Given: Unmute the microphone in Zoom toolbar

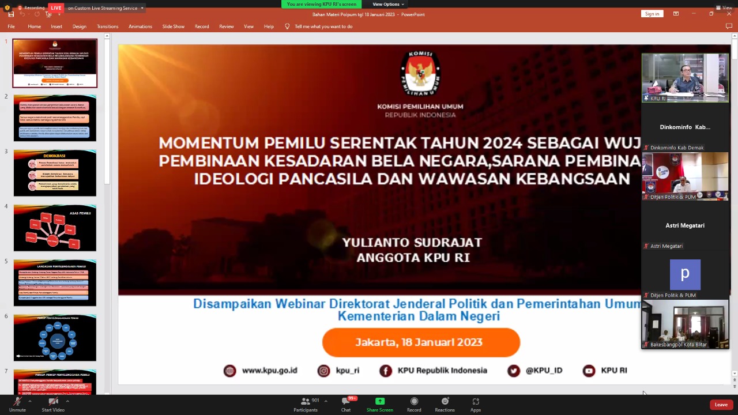Looking at the screenshot, I should point(17,402).
